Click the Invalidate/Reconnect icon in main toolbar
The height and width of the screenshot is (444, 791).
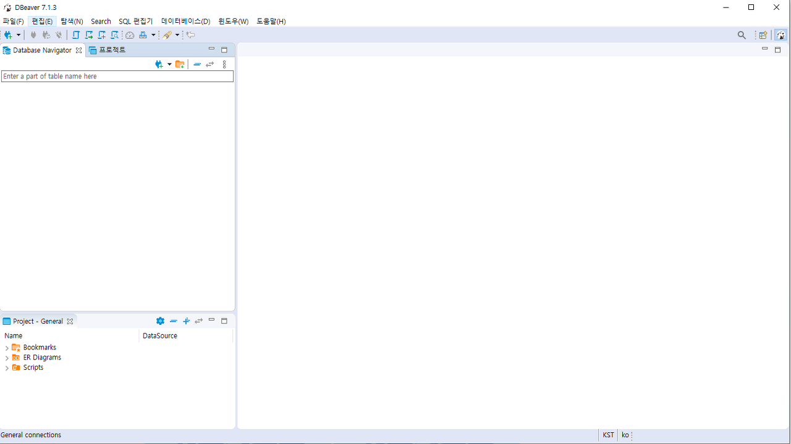46,35
